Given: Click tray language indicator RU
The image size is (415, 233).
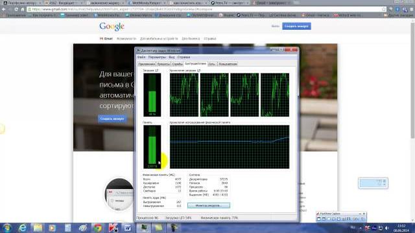Looking at the screenshot, I should 353,228.
